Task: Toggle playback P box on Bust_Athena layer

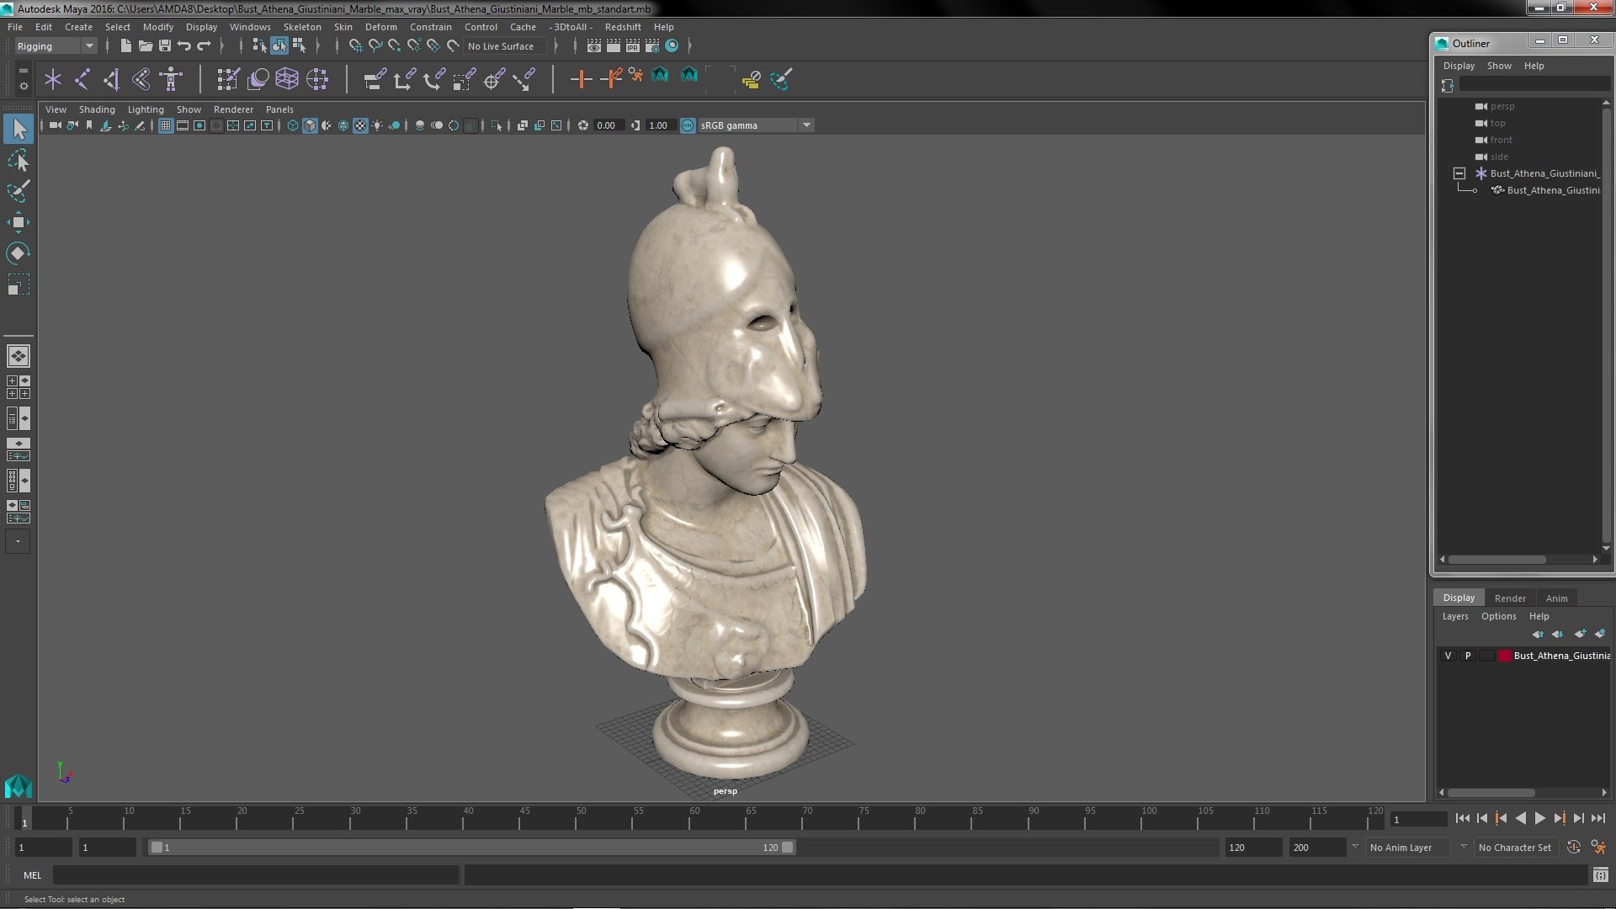Action: click(1468, 656)
